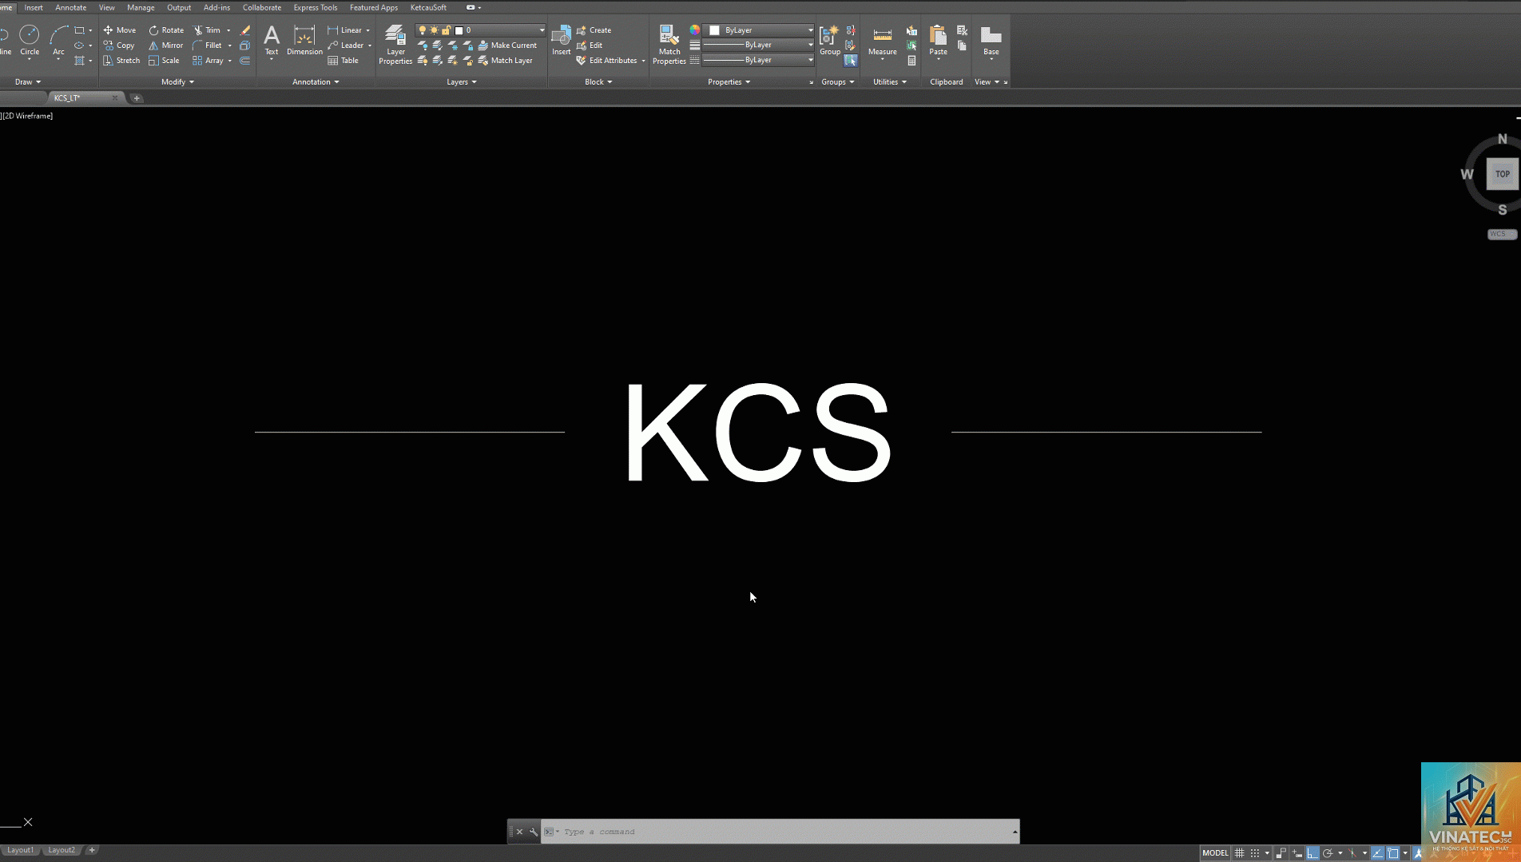
Task: Select the Arc draw tool
Action: tap(58, 40)
